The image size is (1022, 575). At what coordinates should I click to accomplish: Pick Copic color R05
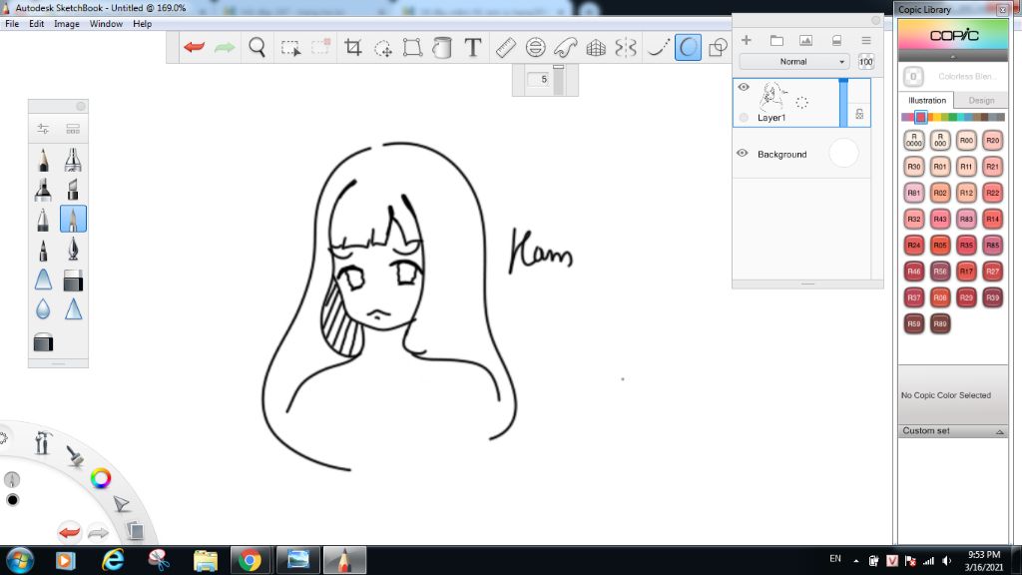940,246
